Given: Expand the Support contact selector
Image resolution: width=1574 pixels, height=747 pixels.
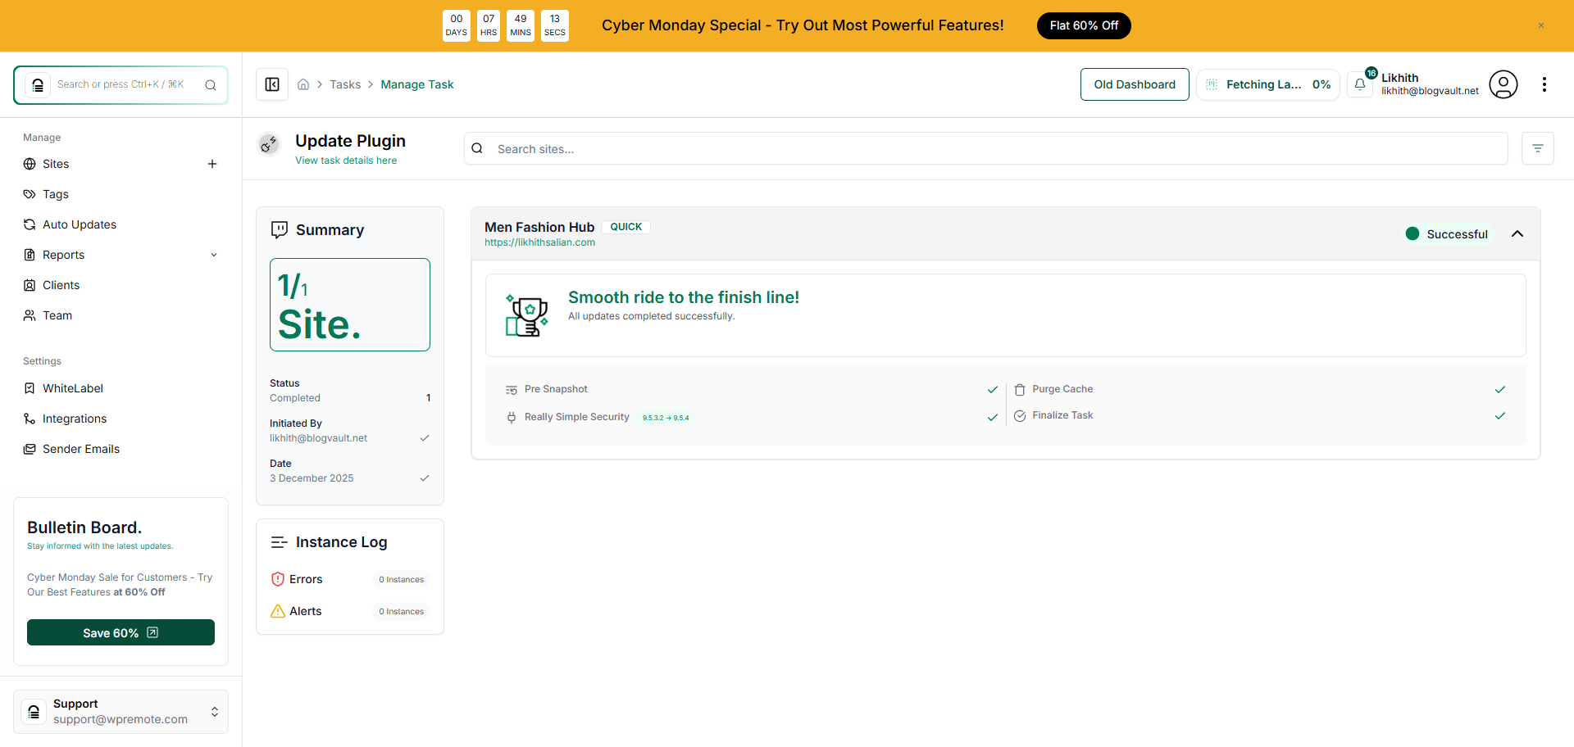Looking at the screenshot, I should [x=214, y=712].
